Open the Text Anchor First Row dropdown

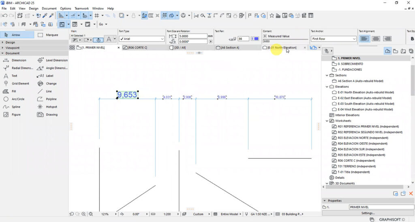[x=333, y=39]
